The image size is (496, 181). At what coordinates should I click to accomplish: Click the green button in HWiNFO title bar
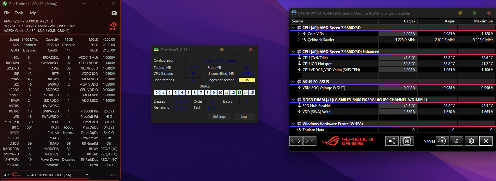point(475,13)
